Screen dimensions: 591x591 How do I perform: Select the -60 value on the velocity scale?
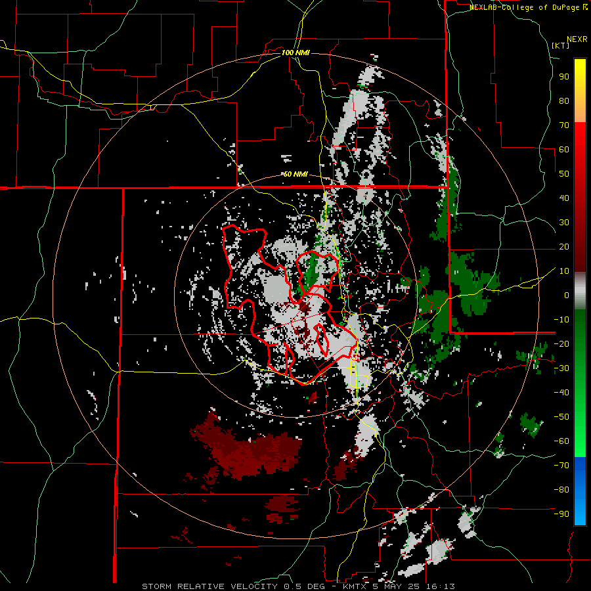pos(561,441)
